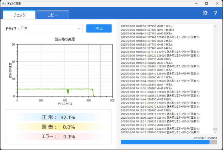Click the log scrollbar thumb
The image size is (223, 150).
(x=215, y=129)
